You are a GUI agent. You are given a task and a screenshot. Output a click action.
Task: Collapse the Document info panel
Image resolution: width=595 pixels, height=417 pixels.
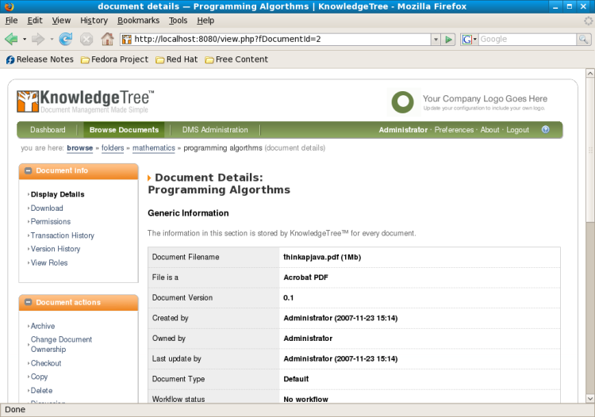[x=28, y=171]
